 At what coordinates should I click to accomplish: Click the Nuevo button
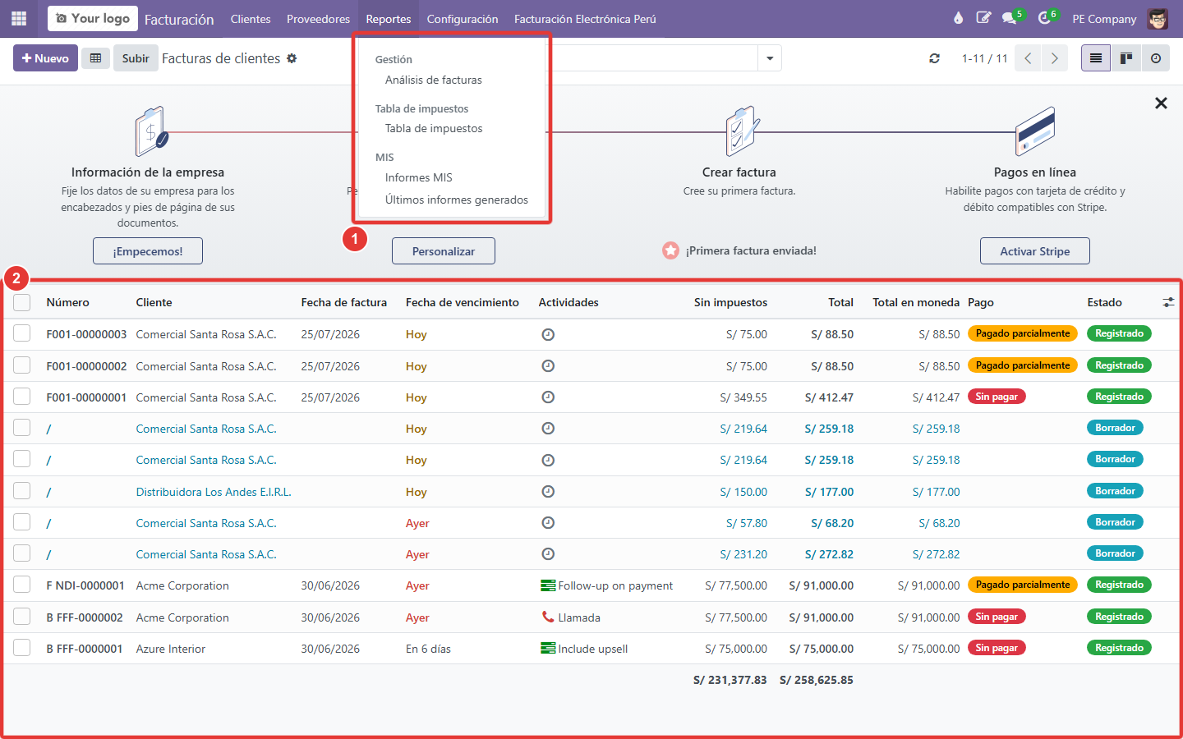(45, 58)
